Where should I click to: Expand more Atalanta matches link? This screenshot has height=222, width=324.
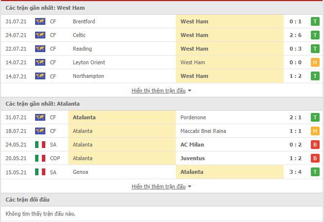158,186
